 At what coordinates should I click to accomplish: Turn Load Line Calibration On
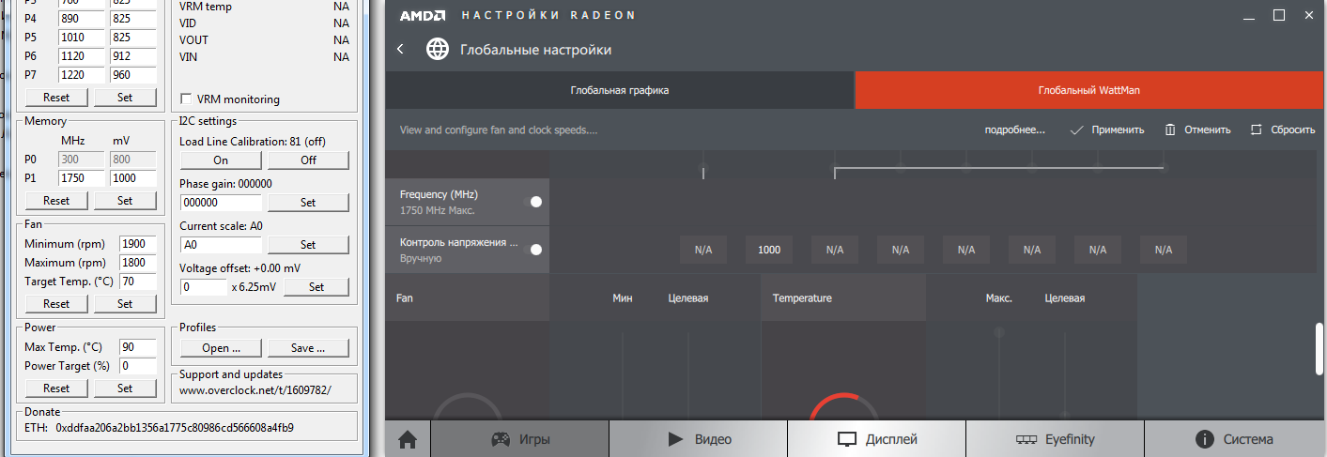(x=221, y=160)
